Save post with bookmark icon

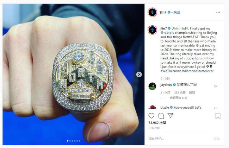[218, 116]
